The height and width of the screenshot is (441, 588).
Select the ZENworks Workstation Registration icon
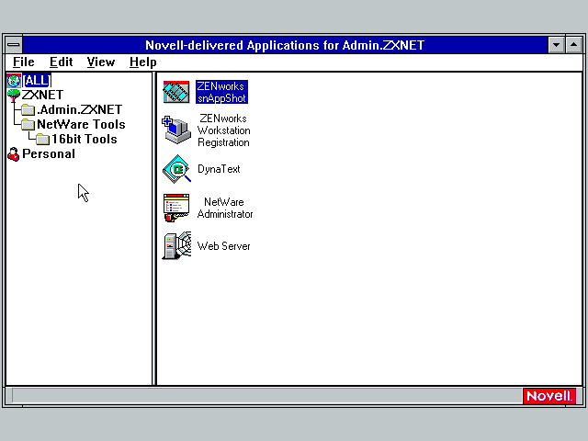176,130
